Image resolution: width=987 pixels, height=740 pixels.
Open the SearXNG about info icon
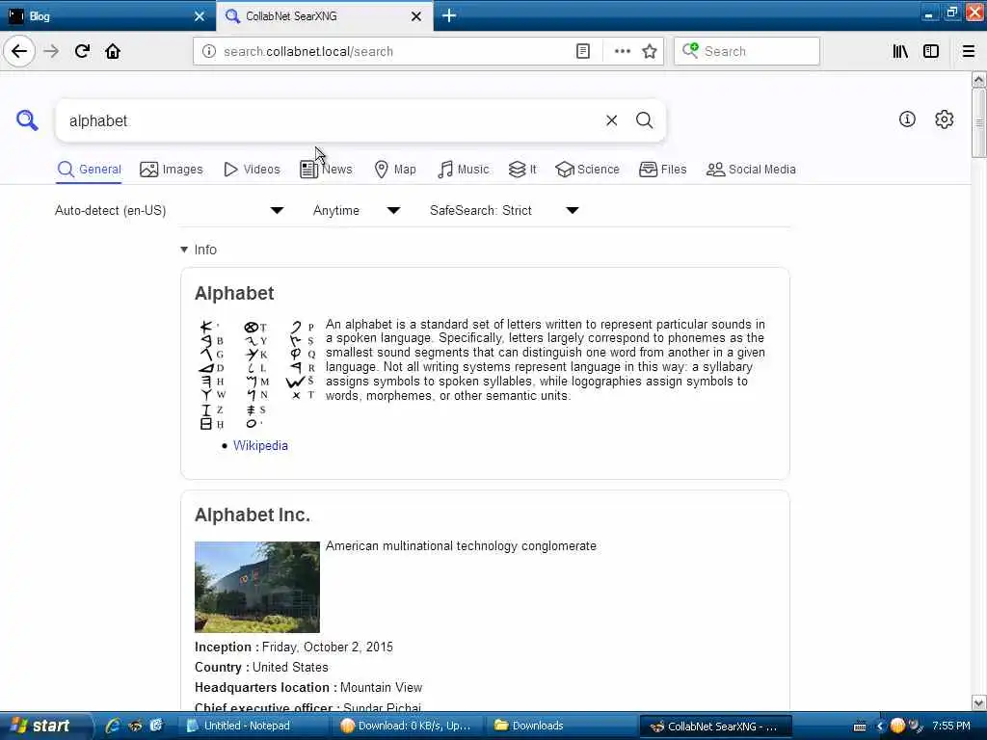click(x=906, y=119)
